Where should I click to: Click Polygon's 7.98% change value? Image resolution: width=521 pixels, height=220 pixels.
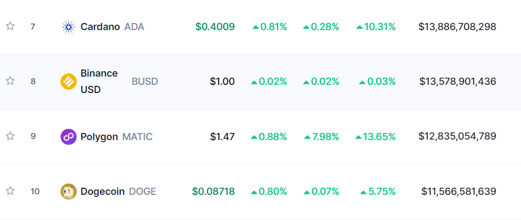tap(321, 137)
